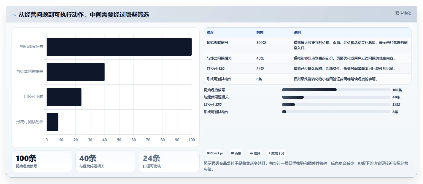Click the 数据 column header
The image size is (423, 184).
(x=260, y=32)
